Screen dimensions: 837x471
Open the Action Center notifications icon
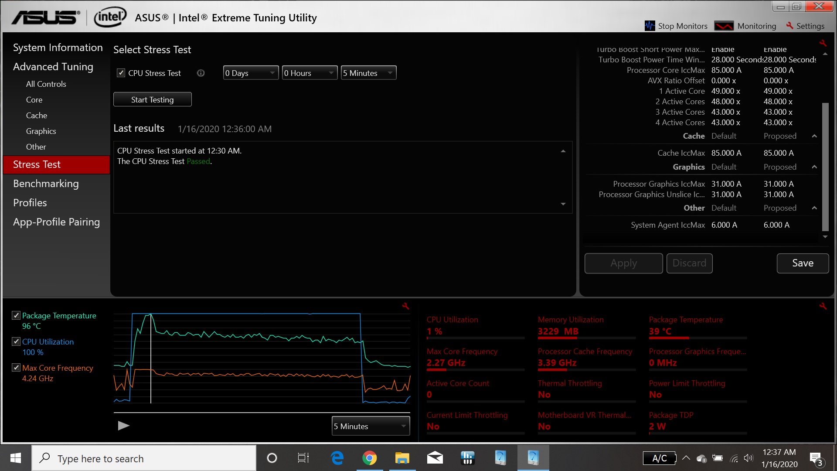[x=816, y=459]
